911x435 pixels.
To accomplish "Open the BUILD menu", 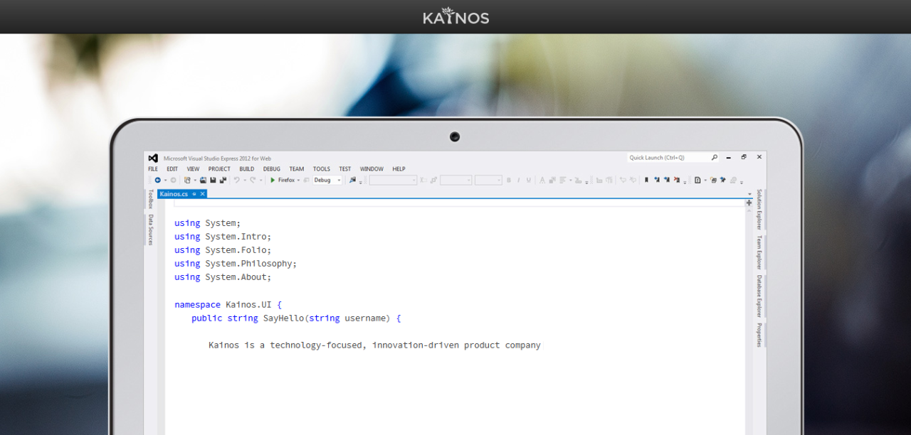I will [246, 169].
